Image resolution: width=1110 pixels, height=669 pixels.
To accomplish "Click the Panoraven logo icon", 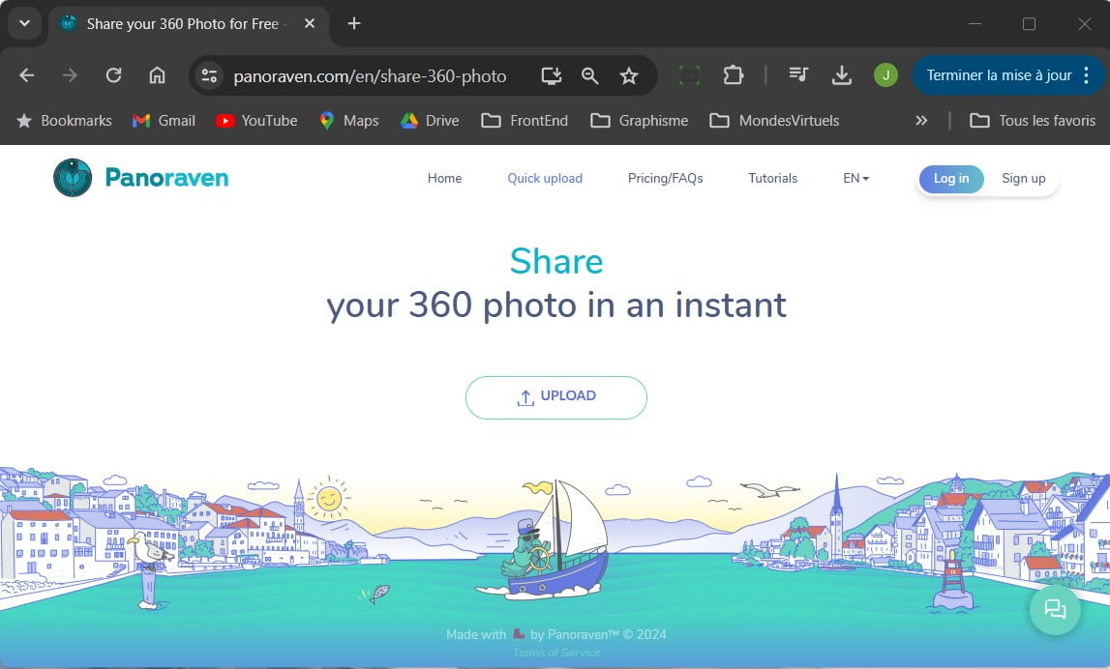I will [73, 178].
